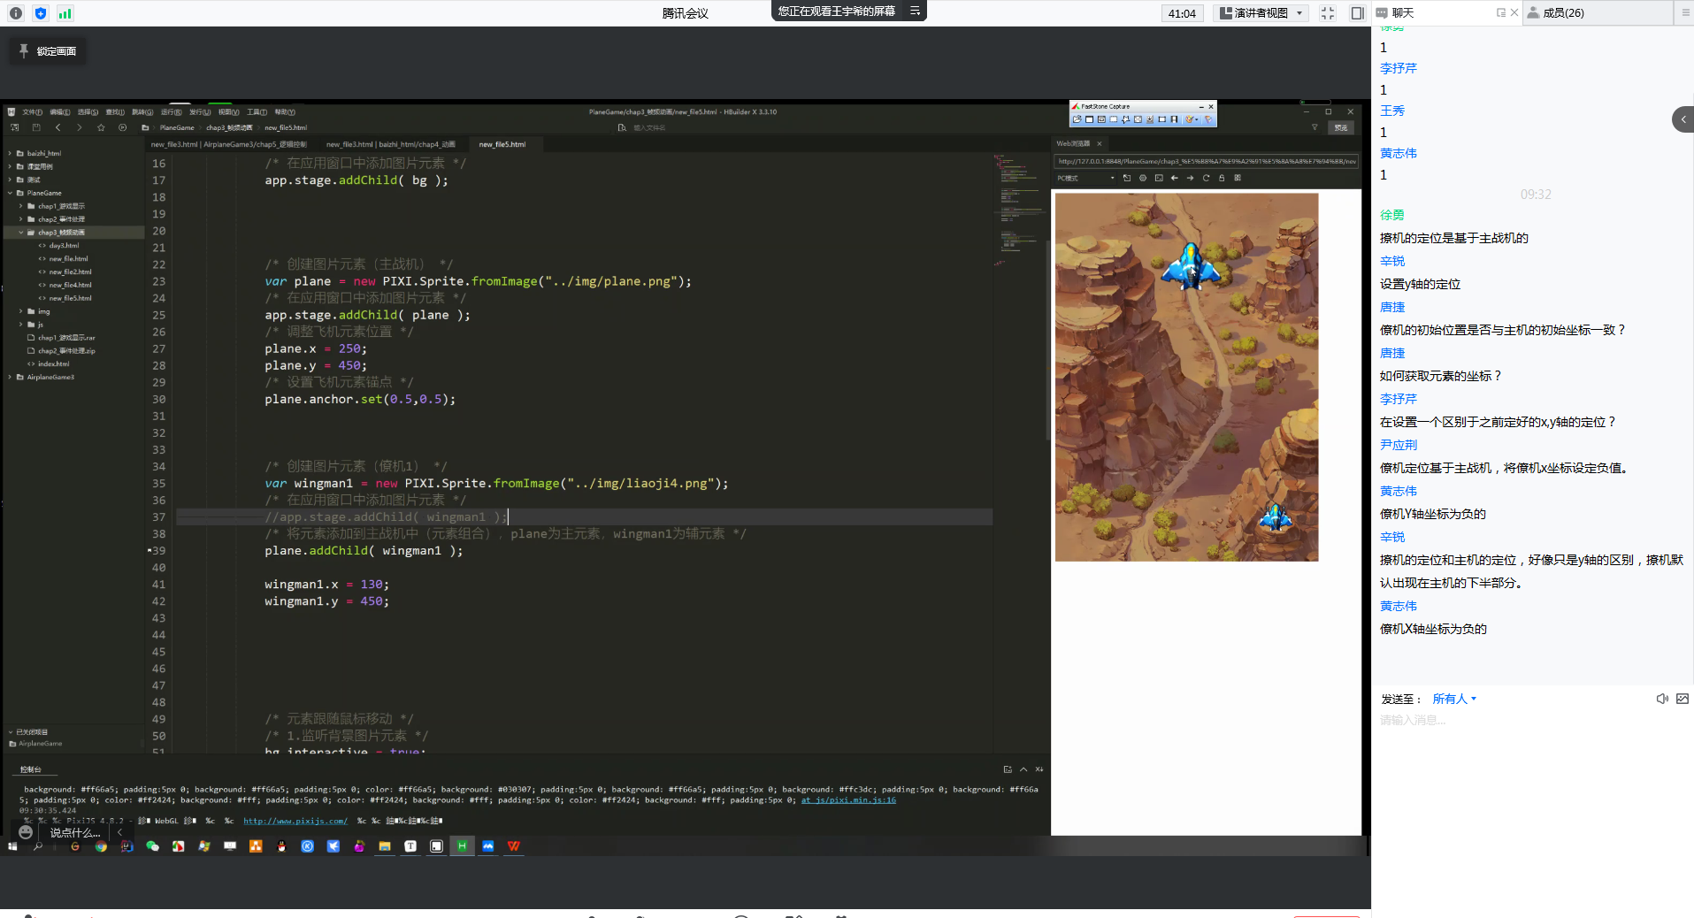1694x918 pixels.
Task: Click the run icon in HBuilder toolbar
Action: (x=123, y=127)
